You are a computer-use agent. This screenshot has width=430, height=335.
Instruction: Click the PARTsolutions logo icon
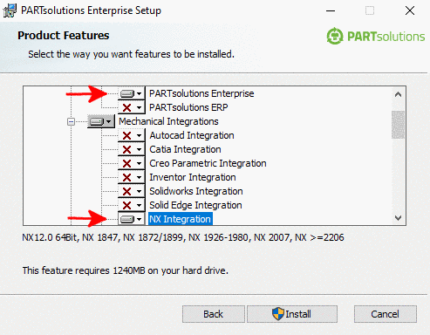pyautogui.click(x=335, y=36)
